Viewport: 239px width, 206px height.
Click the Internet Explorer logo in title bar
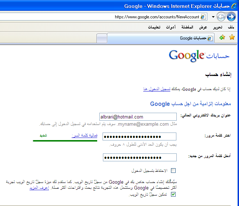[234, 6]
